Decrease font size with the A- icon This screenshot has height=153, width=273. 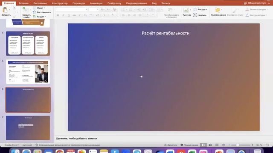(x=108, y=9)
